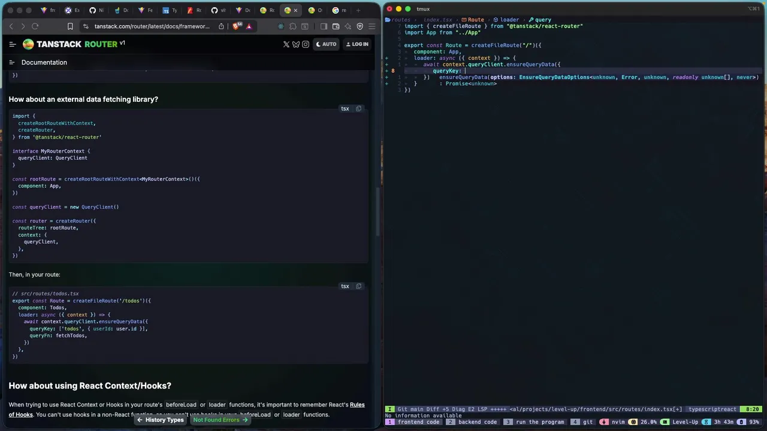The width and height of the screenshot is (767, 431).
Task: Open Brave VPN shield icon
Action: pyautogui.click(x=360, y=26)
